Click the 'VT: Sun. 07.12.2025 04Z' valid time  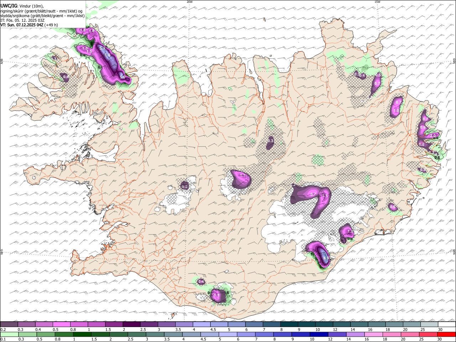[x=22, y=25]
